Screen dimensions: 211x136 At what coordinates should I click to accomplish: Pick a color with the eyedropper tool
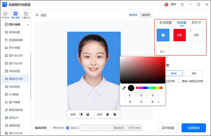pyautogui.click(x=124, y=88)
